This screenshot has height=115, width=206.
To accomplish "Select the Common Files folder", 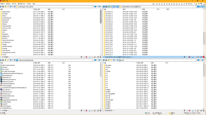I will 6,28.
